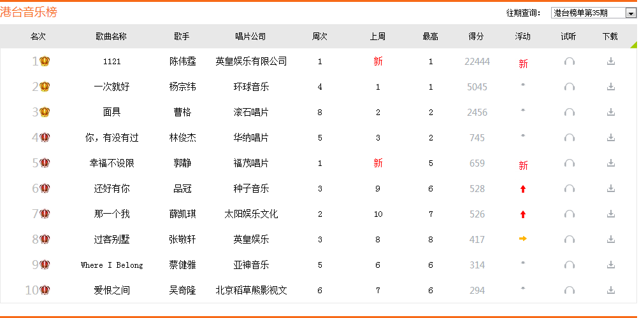Open song title Where I Belong
The image size is (639, 318).
111,265
